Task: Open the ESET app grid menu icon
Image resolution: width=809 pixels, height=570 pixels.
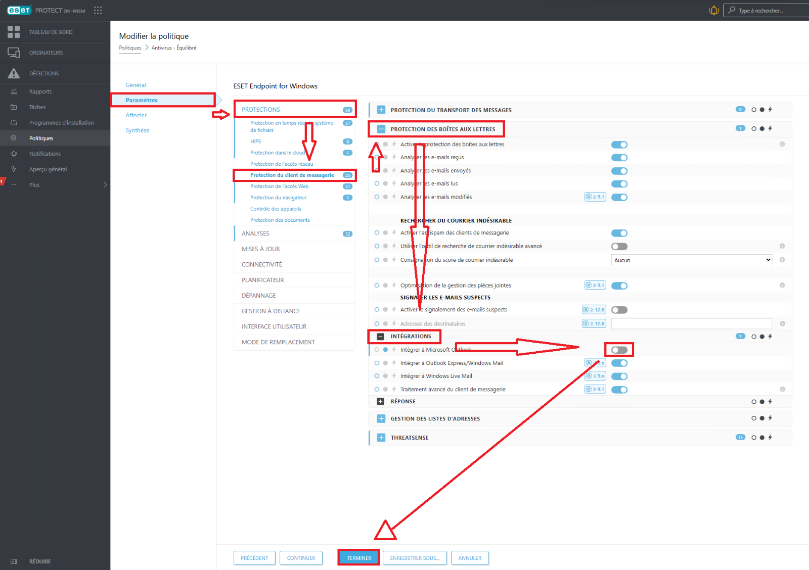Action: [x=98, y=10]
